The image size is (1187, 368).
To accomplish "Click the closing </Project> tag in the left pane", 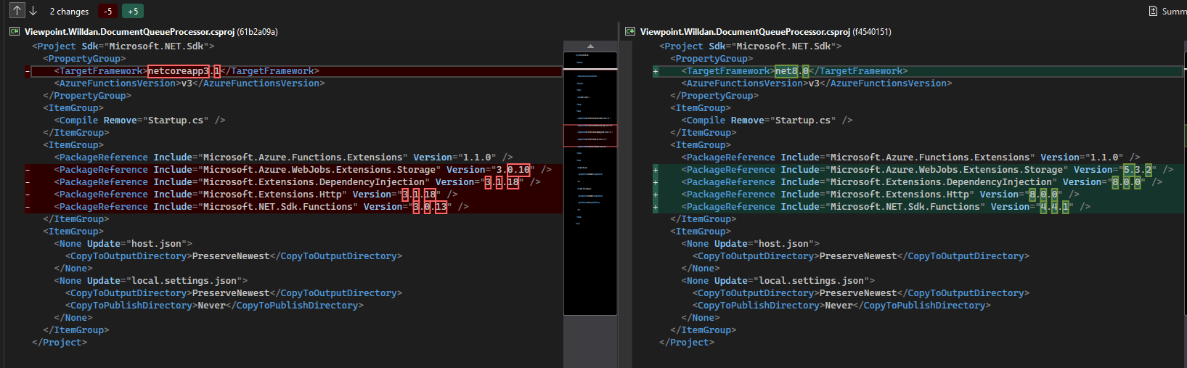I will (60, 343).
